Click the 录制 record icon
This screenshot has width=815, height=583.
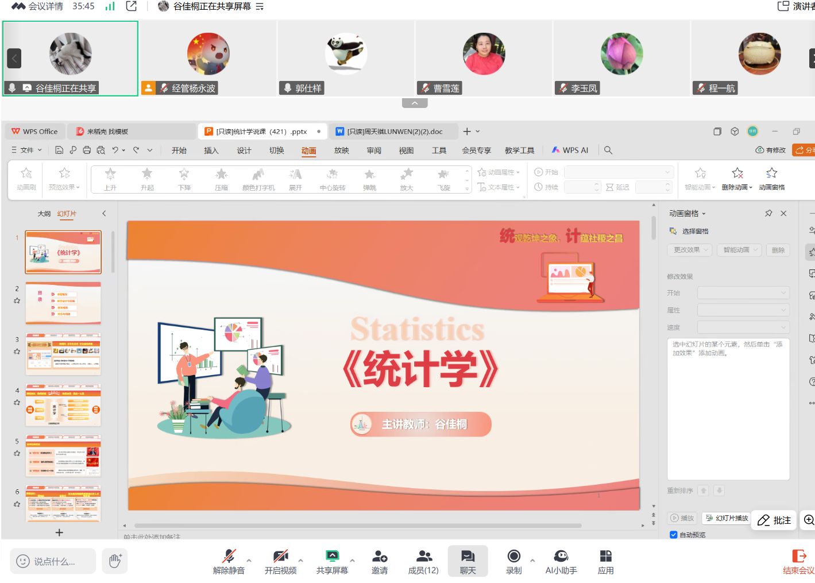[x=513, y=556]
